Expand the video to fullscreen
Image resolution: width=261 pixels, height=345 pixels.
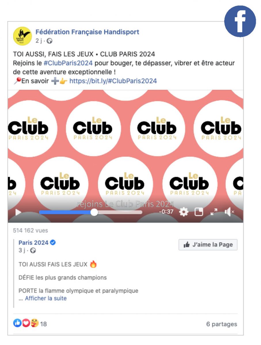pyautogui.click(x=214, y=212)
